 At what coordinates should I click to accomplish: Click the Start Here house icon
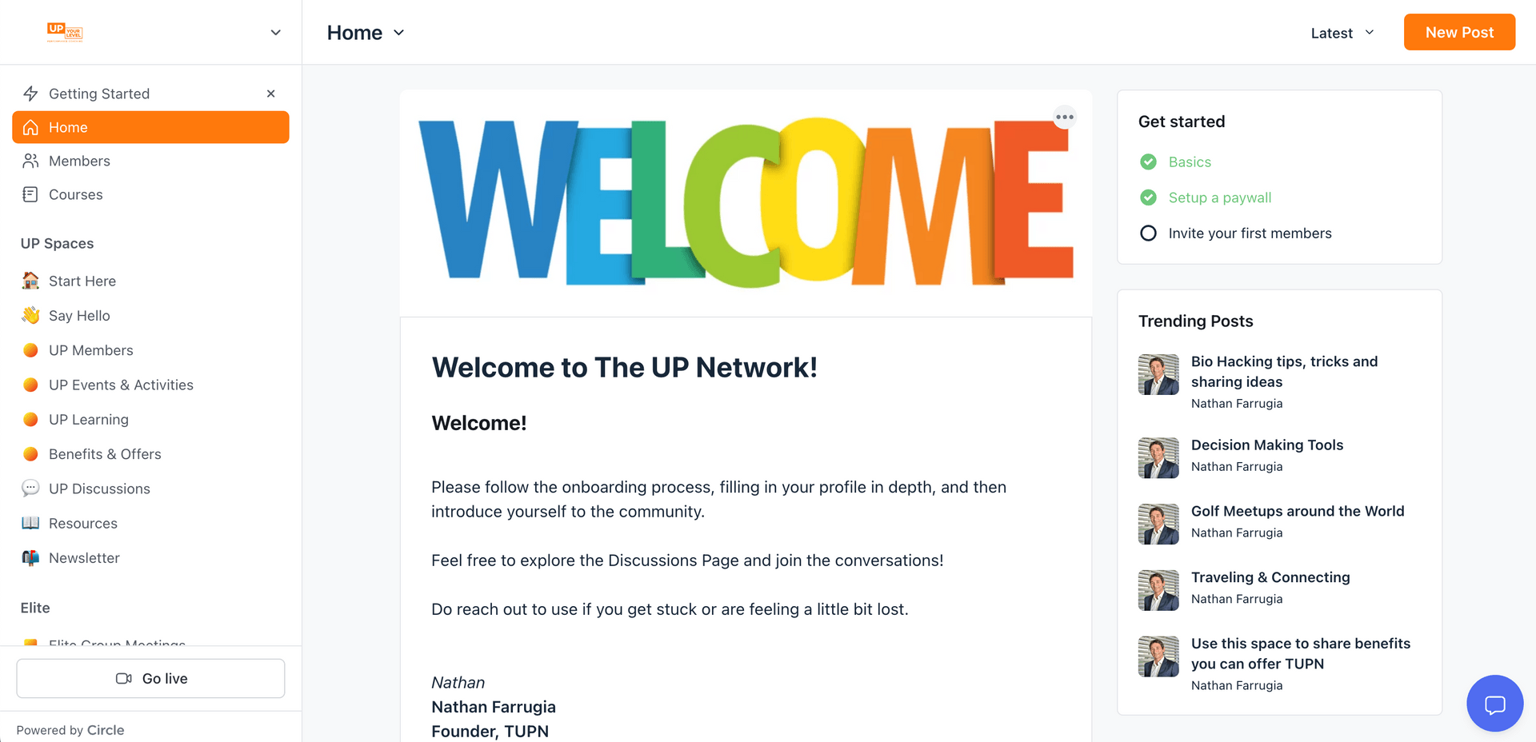click(x=30, y=281)
